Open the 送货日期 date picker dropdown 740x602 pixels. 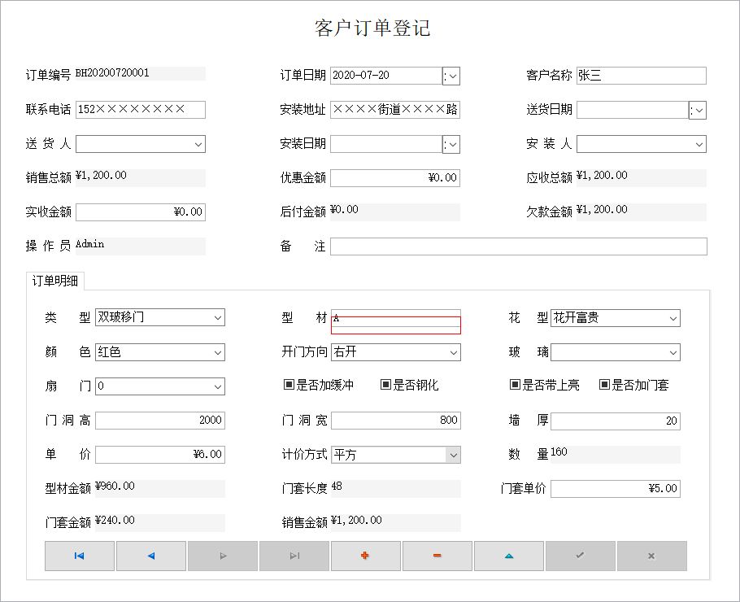click(698, 111)
